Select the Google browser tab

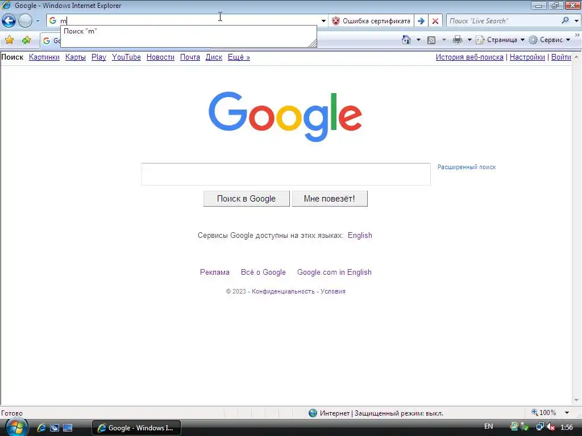coord(51,41)
